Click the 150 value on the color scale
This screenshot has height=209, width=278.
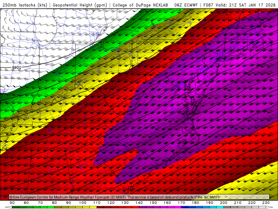[153, 203]
